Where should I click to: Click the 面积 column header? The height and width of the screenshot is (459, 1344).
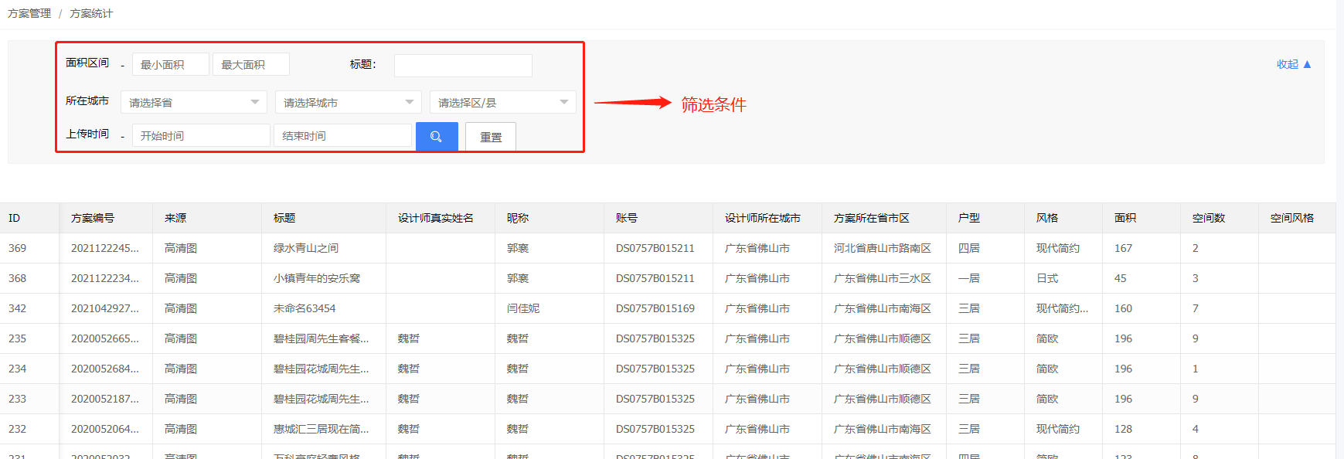pos(1125,218)
